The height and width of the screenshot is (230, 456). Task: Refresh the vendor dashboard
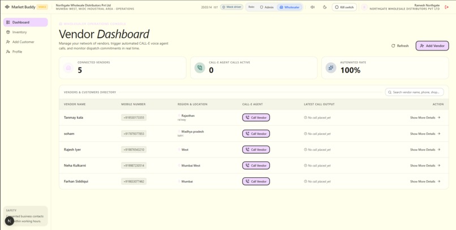[400, 46]
